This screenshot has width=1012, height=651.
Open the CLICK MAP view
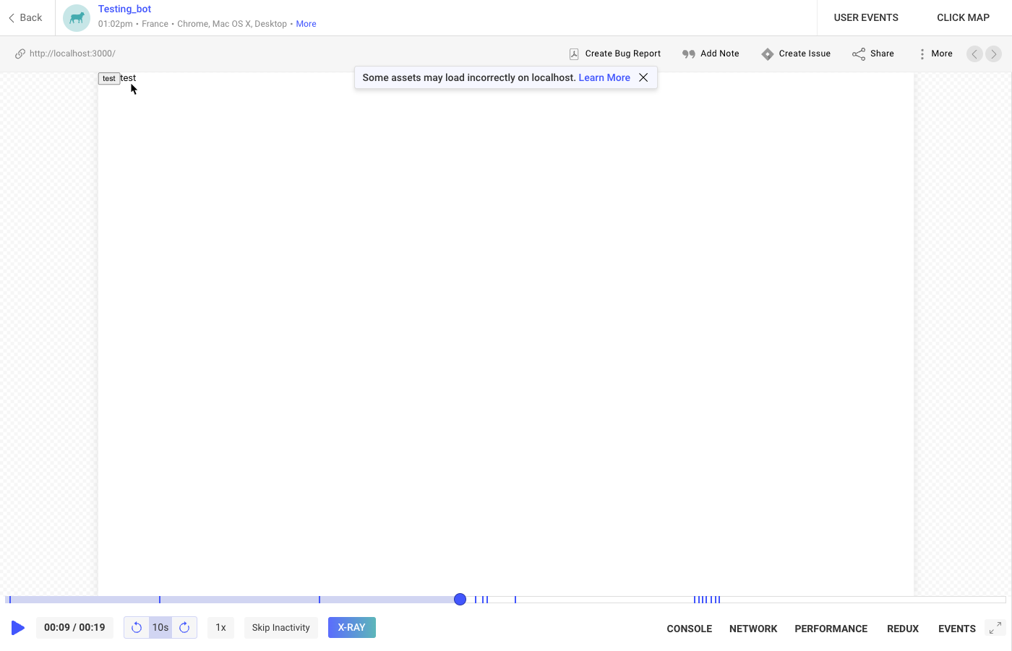[x=963, y=17]
